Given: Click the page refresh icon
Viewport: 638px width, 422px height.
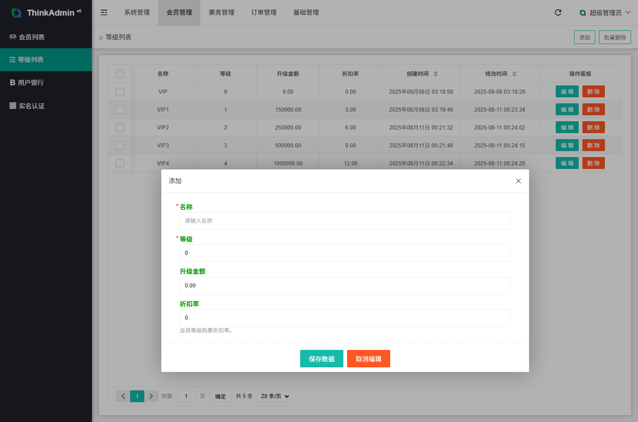Looking at the screenshot, I should [558, 12].
